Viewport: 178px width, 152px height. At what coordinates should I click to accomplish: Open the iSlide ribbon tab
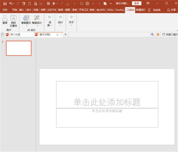click(110, 10)
